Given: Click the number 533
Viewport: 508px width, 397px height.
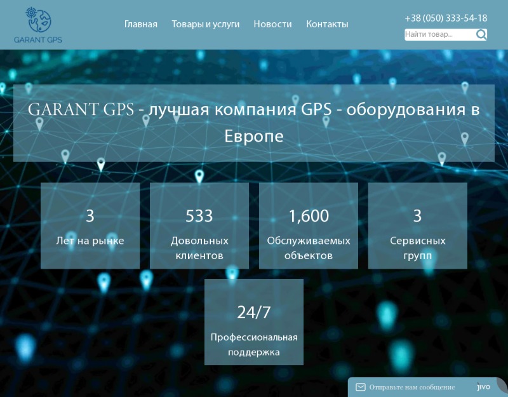Looking at the screenshot, I should coord(199,216).
